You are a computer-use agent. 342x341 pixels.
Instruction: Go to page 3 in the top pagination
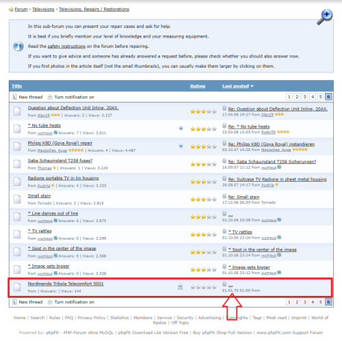pyautogui.click(x=305, y=97)
